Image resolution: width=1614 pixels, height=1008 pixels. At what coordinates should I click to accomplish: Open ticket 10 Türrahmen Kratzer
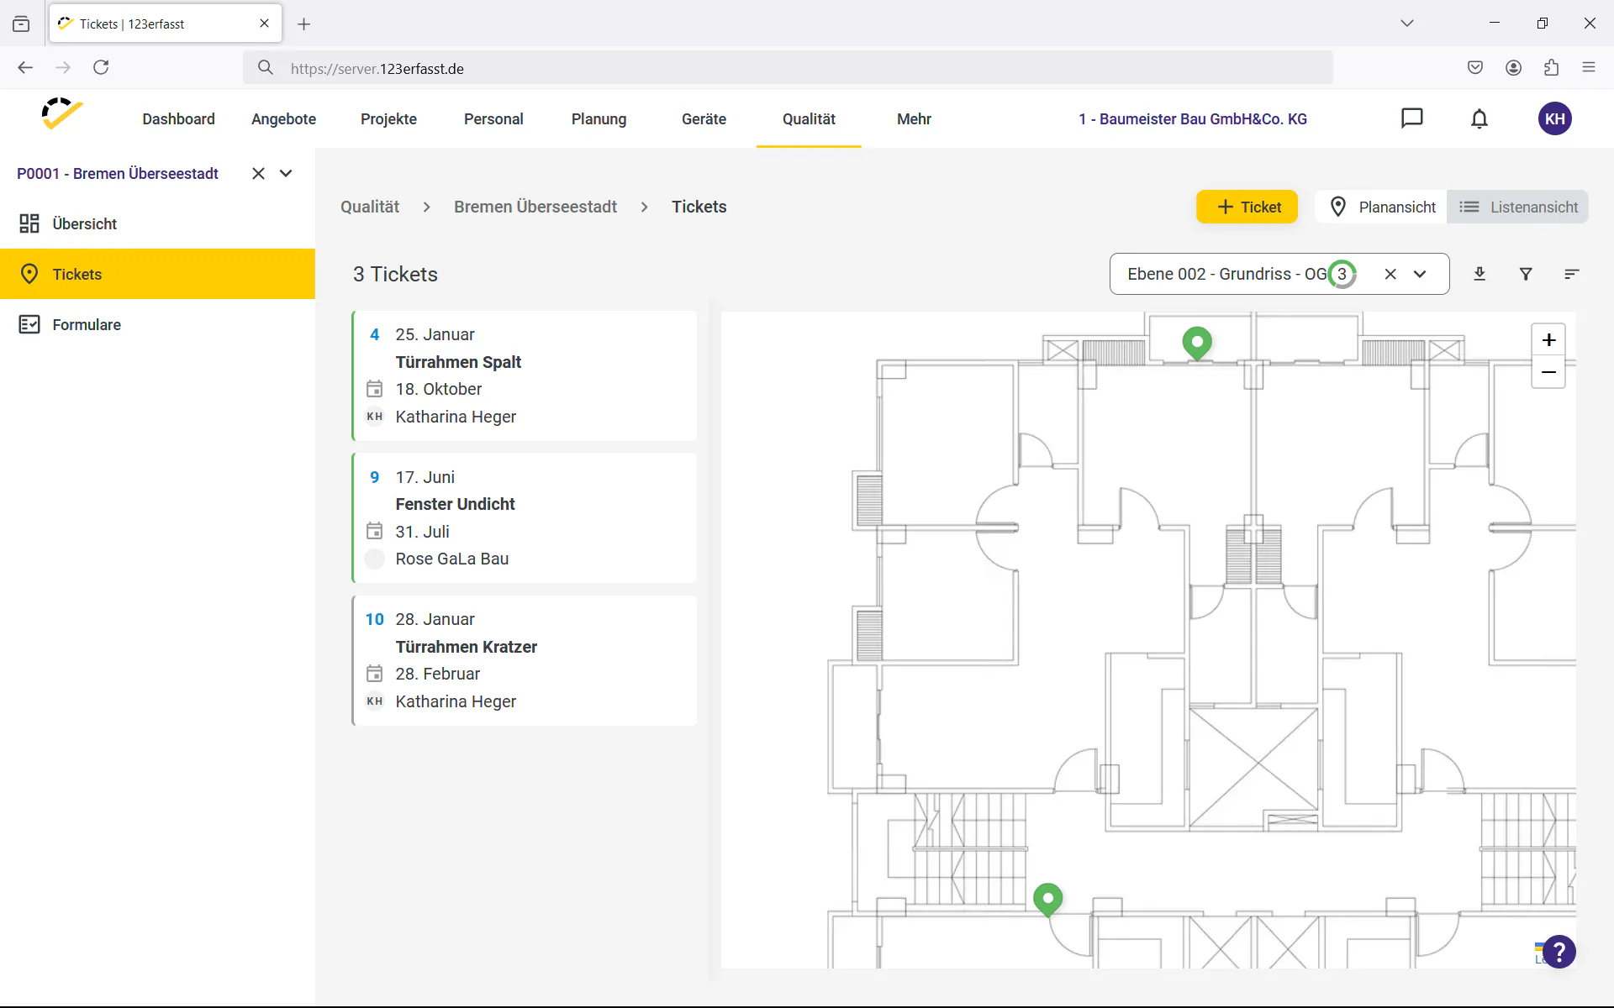tap(525, 660)
